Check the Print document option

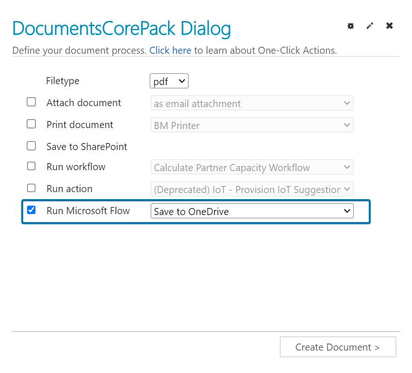tap(31, 124)
